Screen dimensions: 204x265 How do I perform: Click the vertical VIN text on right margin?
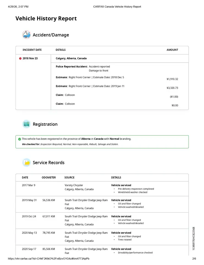[194, 239]
